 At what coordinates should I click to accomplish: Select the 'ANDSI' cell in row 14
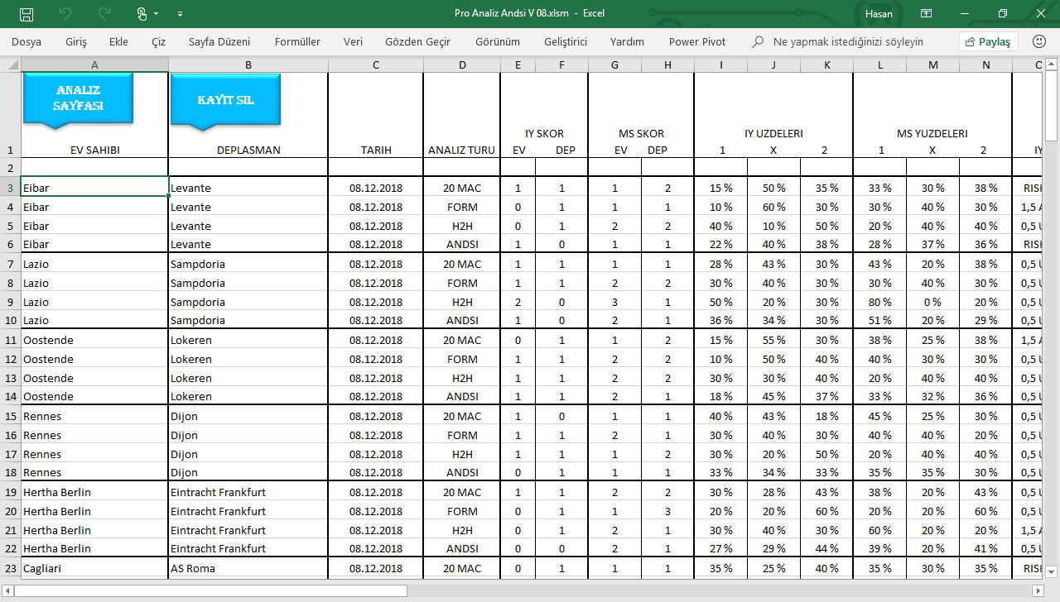tap(461, 396)
